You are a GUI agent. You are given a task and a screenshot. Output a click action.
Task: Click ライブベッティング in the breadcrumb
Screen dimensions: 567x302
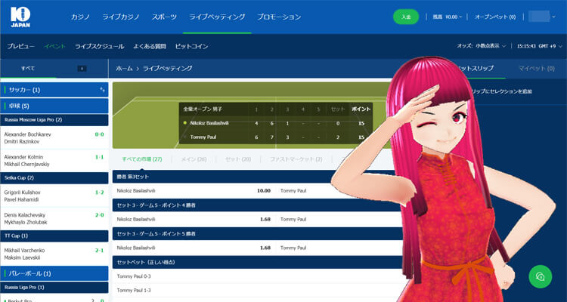[167, 68]
